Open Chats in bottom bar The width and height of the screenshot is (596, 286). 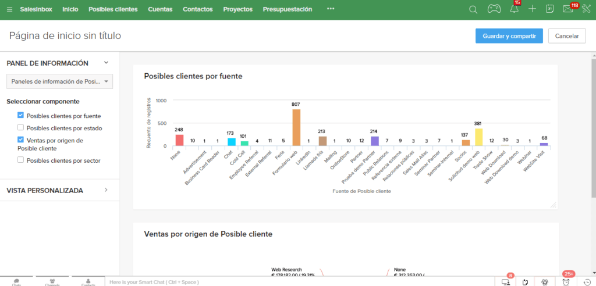click(x=16, y=282)
